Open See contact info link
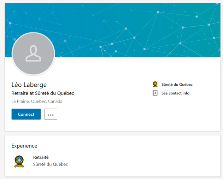The image size is (223, 179). point(175,93)
